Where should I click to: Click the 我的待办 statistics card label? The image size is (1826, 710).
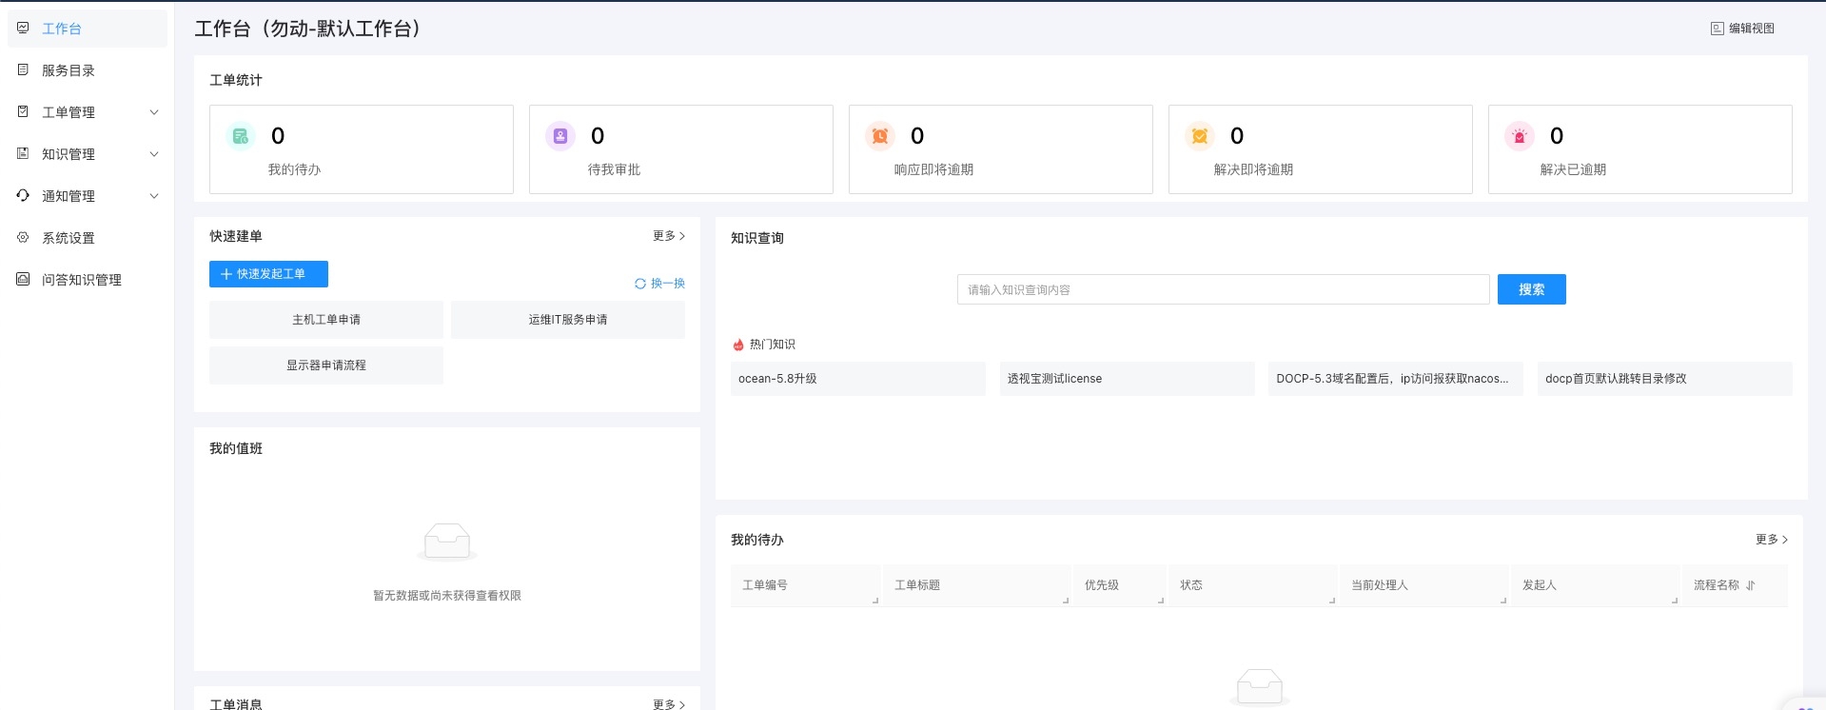294,169
